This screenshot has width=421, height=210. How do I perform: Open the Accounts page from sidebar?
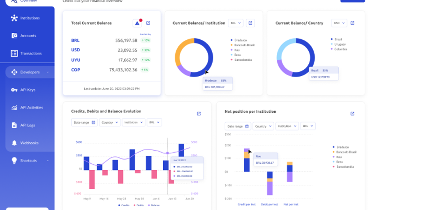[28, 36]
